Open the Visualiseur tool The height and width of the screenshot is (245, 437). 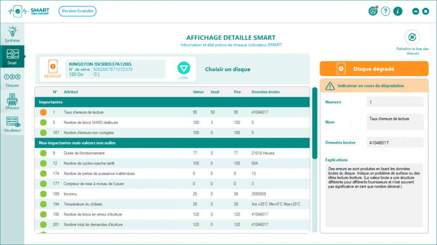tap(12, 124)
